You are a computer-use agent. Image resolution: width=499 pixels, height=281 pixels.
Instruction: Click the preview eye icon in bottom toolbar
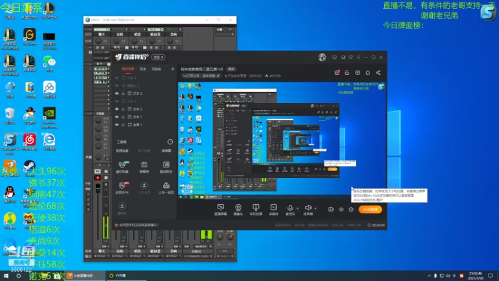pos(341,209)
